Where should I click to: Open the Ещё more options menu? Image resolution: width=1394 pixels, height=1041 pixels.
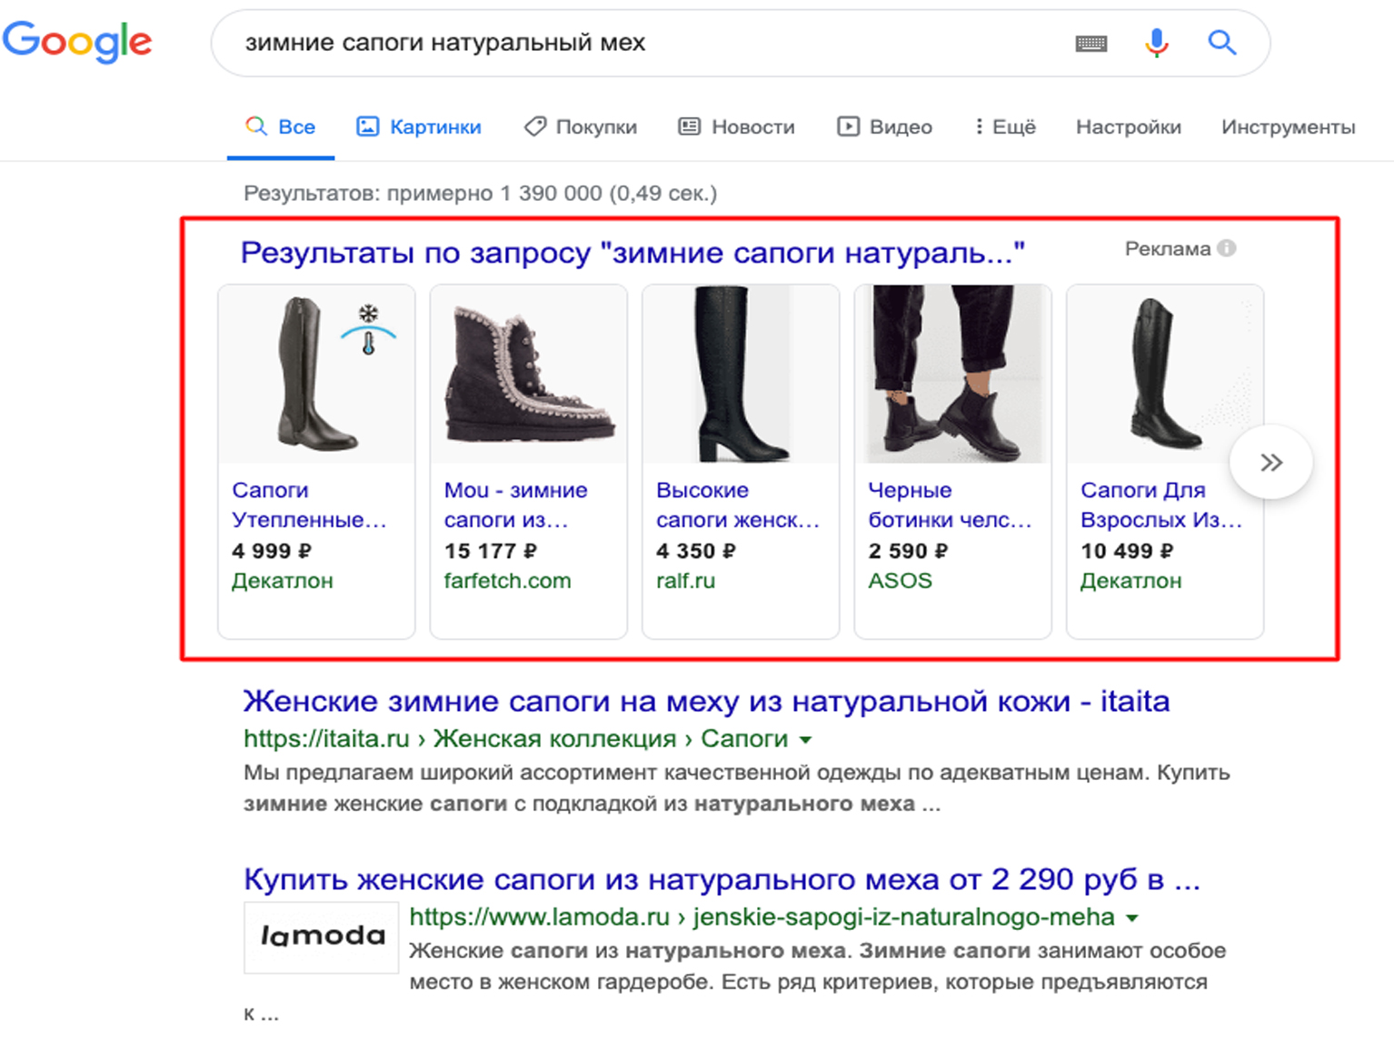(1005, 127)
